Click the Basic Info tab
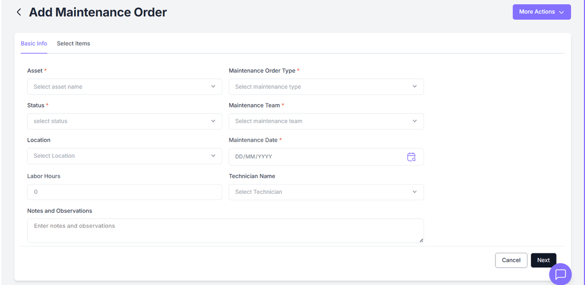The width and height of the screenshot is (585, 285). 34,43
